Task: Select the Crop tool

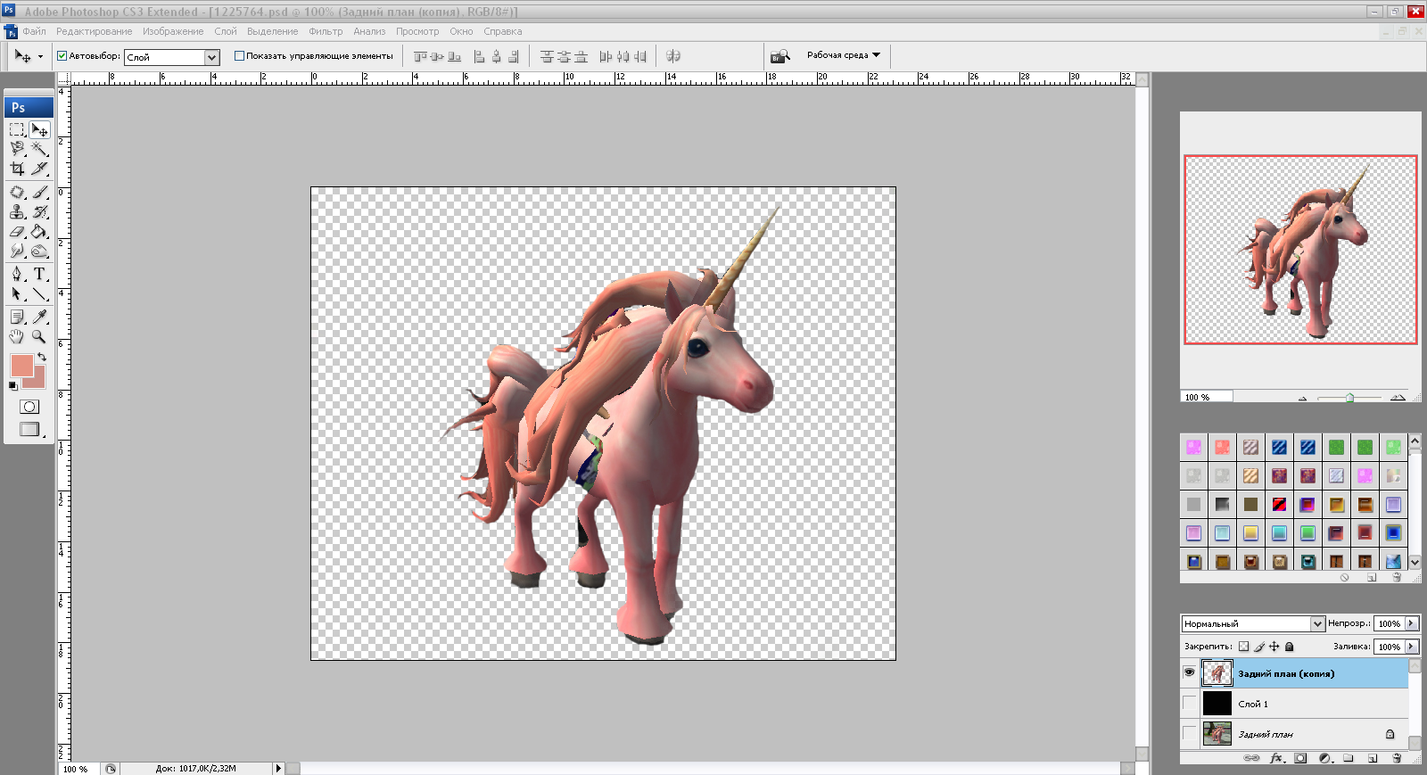Action: pos(17,169)
